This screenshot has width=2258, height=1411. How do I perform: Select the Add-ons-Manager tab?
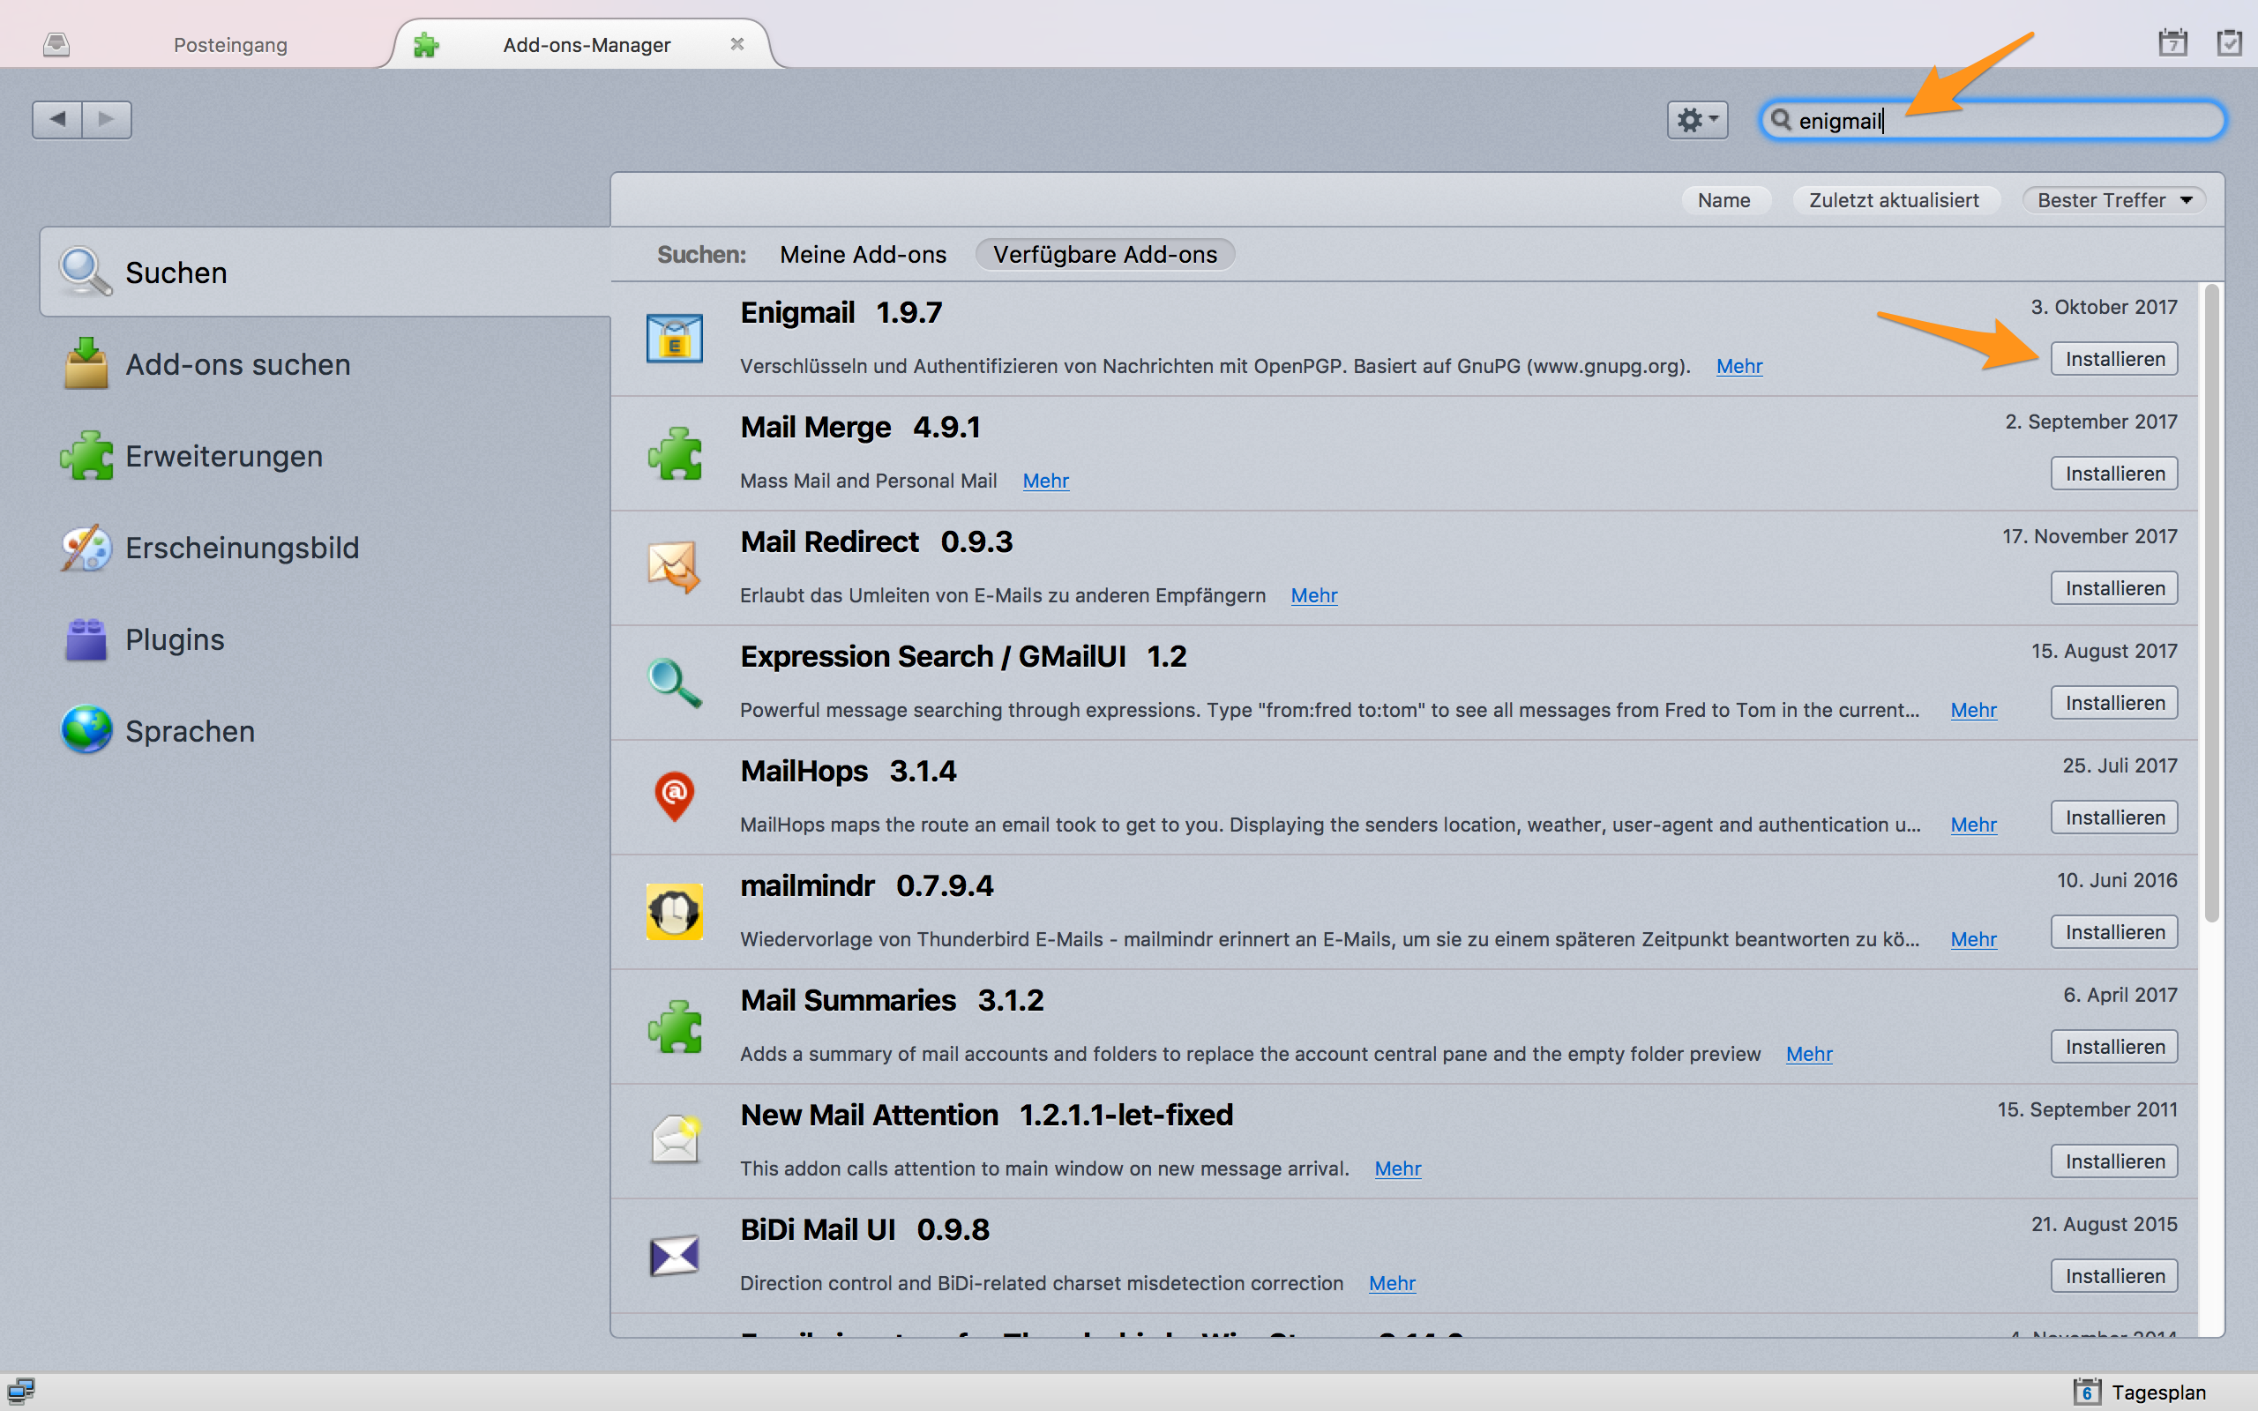(586, 45)
